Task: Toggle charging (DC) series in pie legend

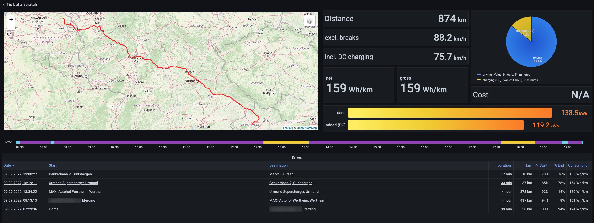Action: point(492,80)
